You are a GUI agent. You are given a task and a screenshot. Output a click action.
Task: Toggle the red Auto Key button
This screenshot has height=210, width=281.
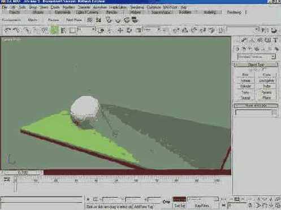179,199
